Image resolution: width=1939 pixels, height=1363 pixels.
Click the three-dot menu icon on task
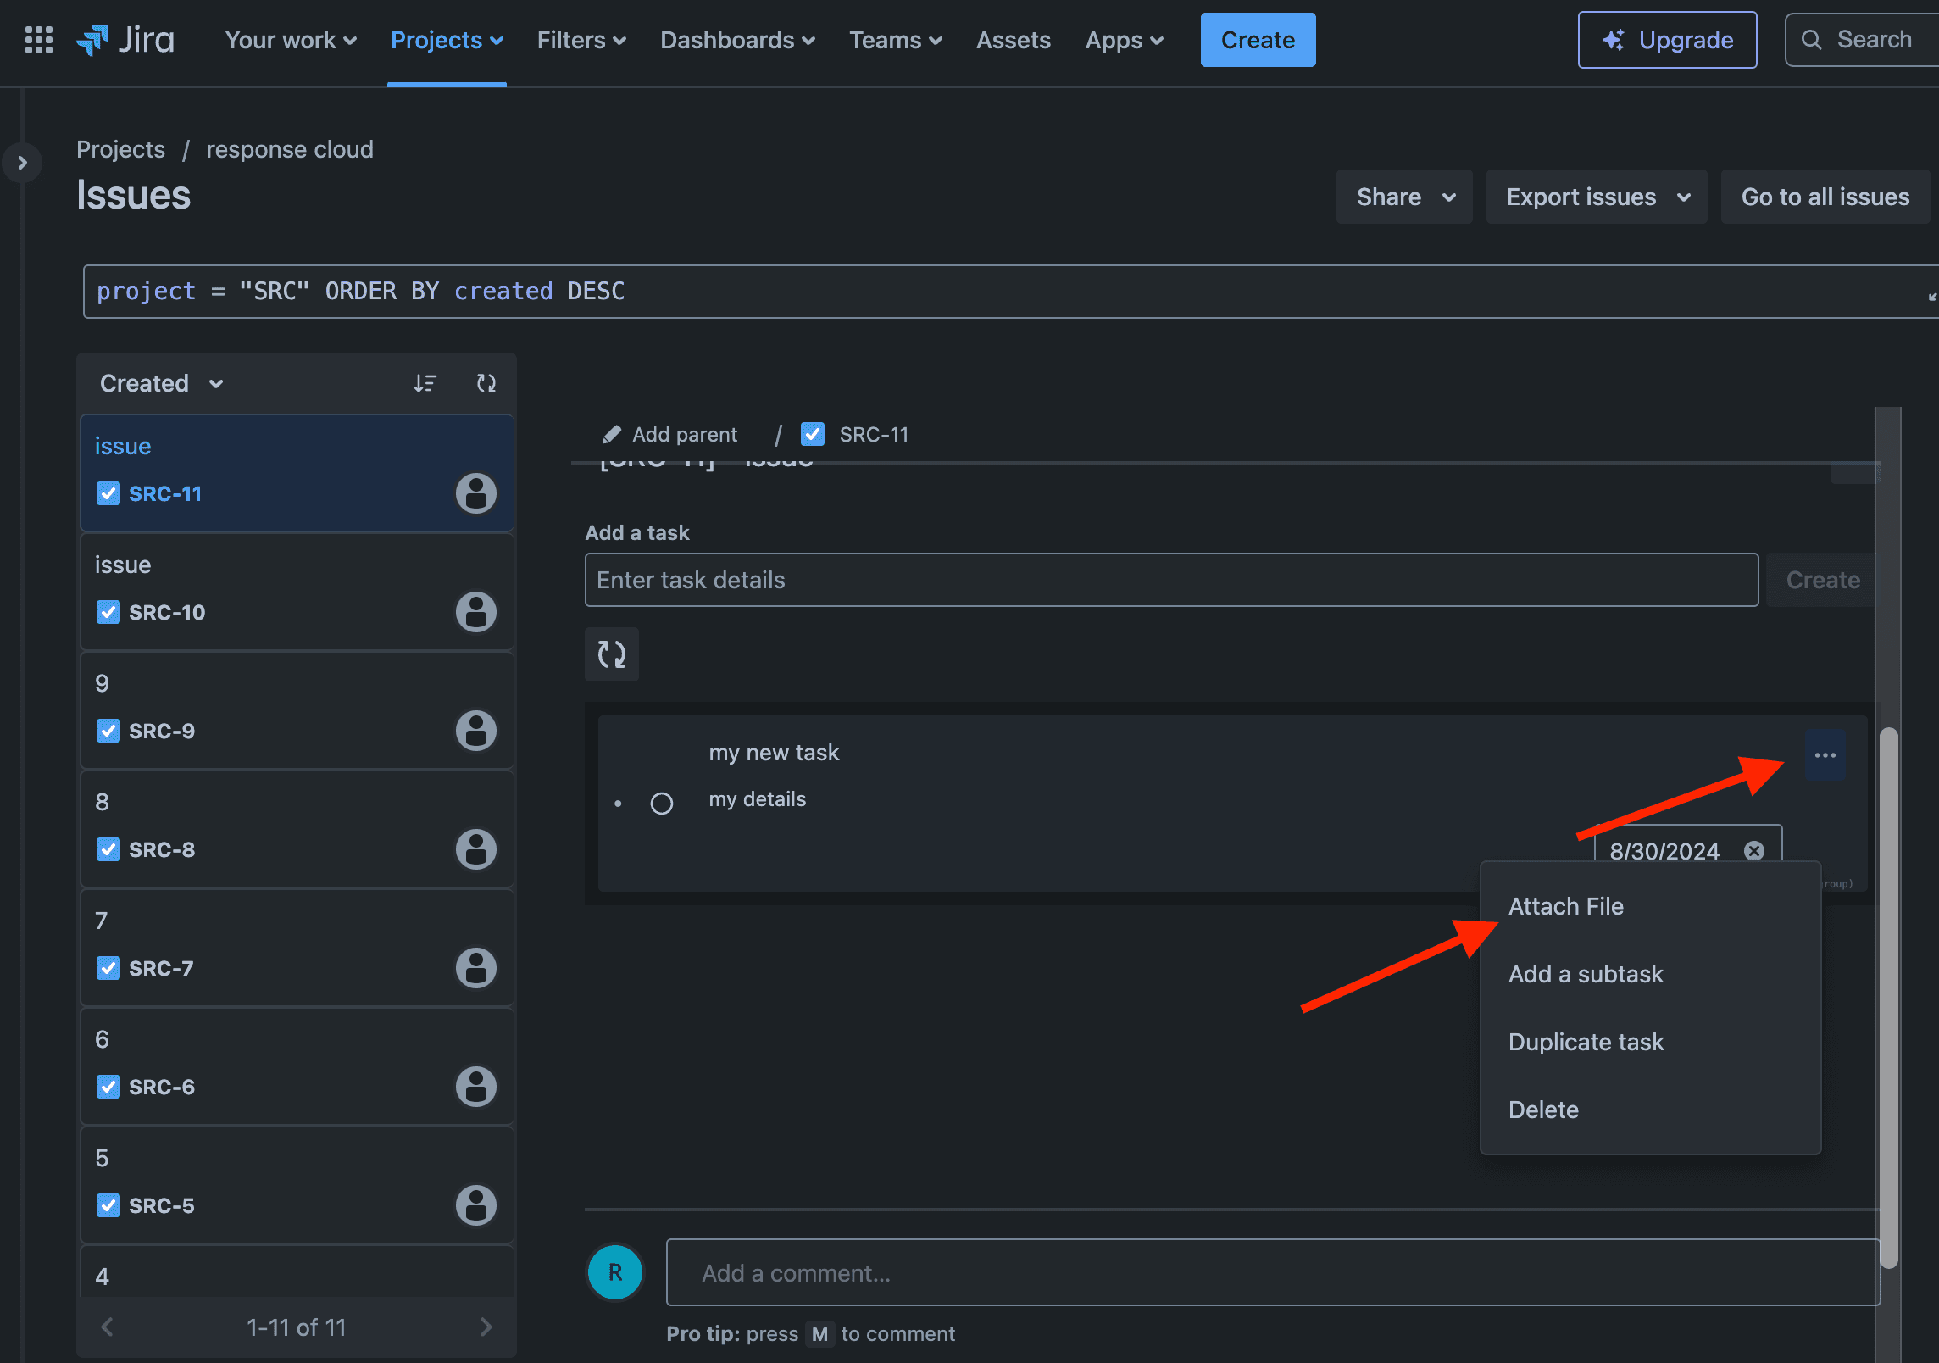tap(1824, 755)
